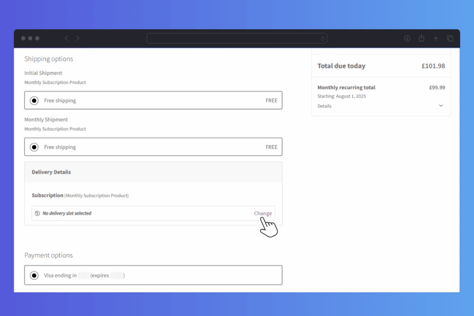This screenshot has width=474, height=316.
Task: Click Change to pick a delivery slot
Action: point(263,213)
